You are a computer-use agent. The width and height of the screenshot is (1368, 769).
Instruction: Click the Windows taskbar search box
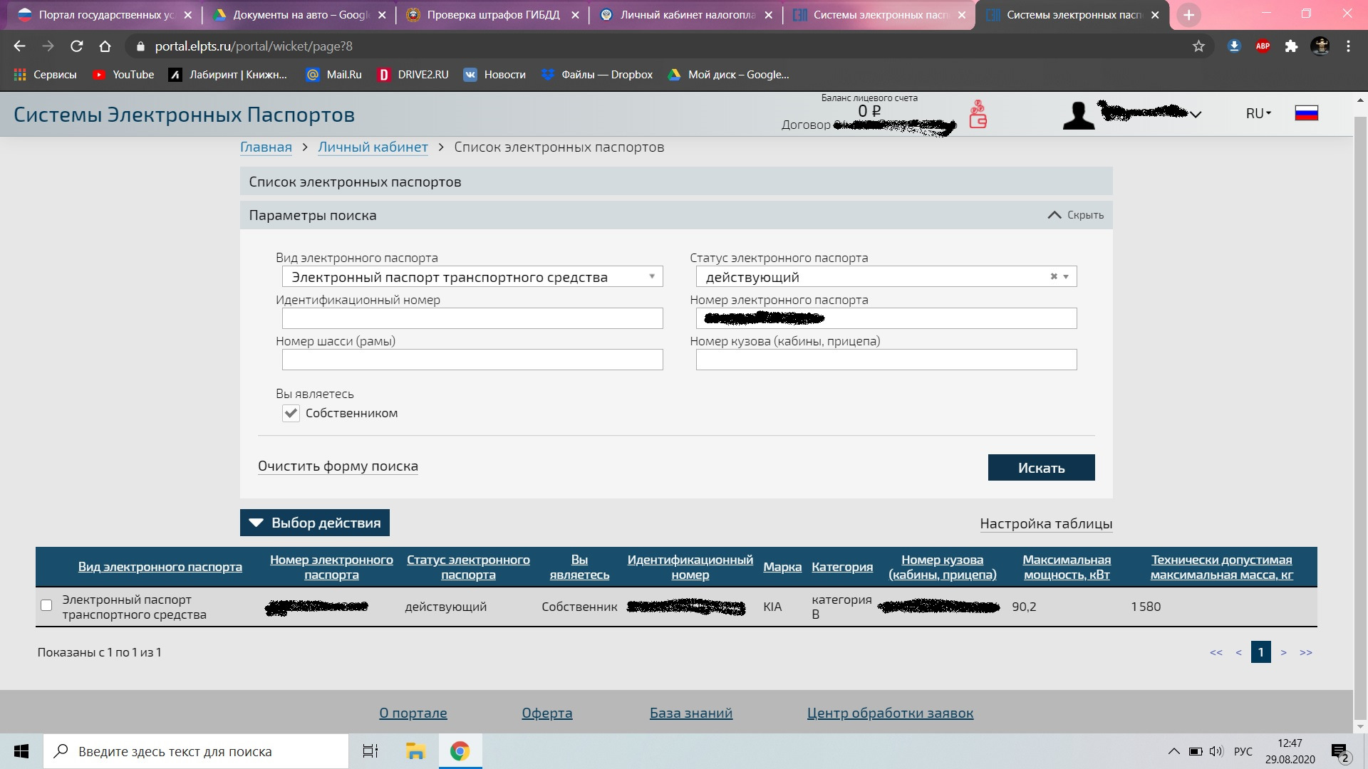click(x=196, y=751)
